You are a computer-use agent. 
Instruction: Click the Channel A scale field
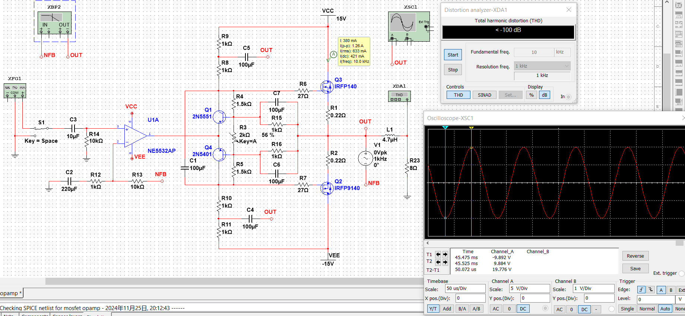click(529, 288)
